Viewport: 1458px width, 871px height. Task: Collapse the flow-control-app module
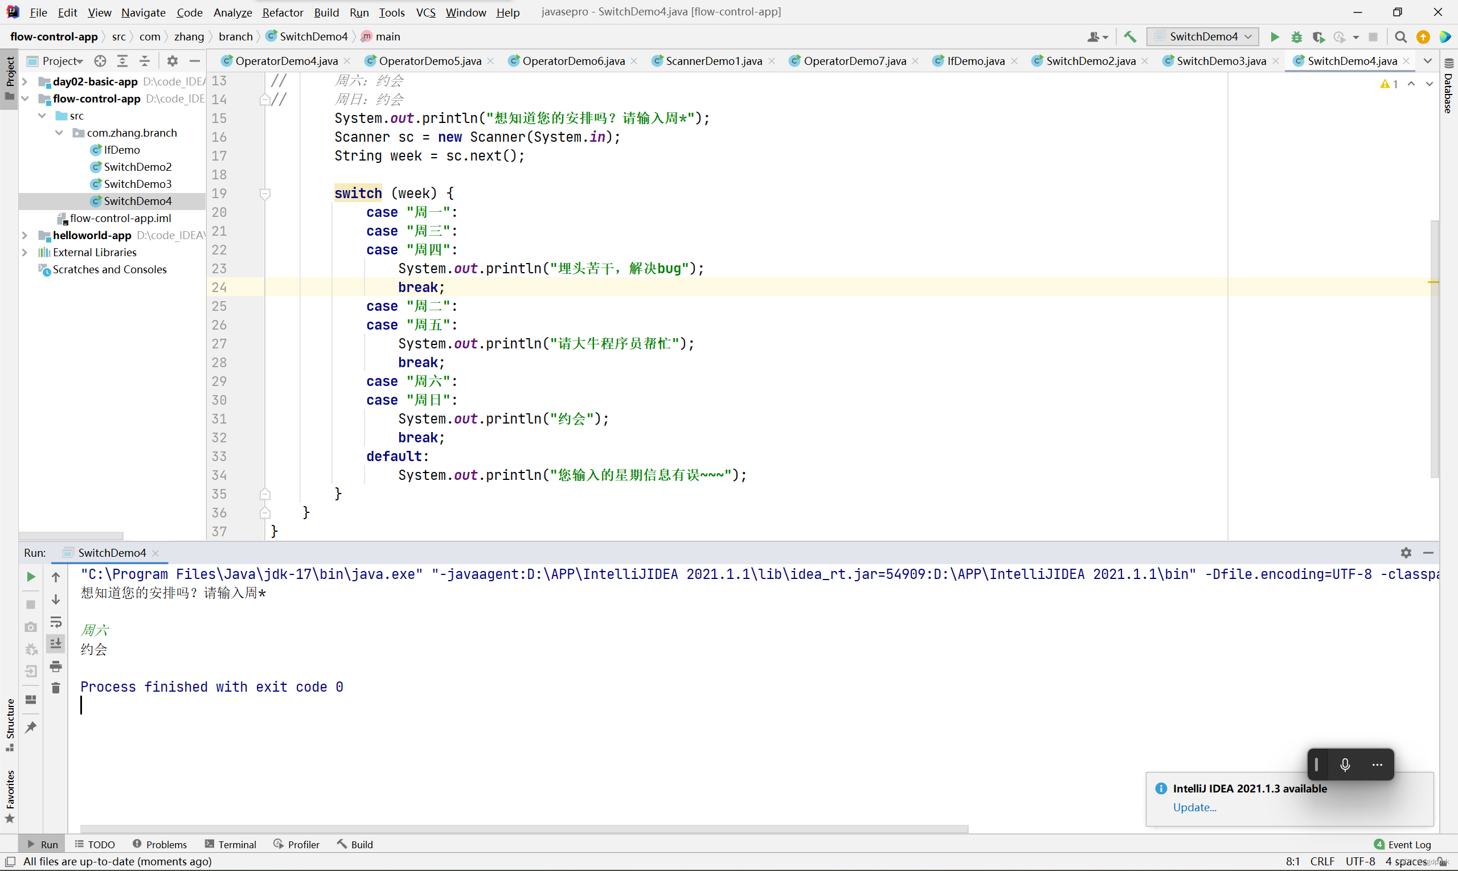24,98
